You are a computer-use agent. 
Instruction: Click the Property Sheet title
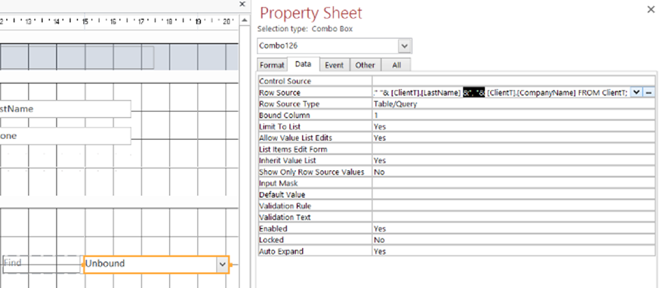311,13
